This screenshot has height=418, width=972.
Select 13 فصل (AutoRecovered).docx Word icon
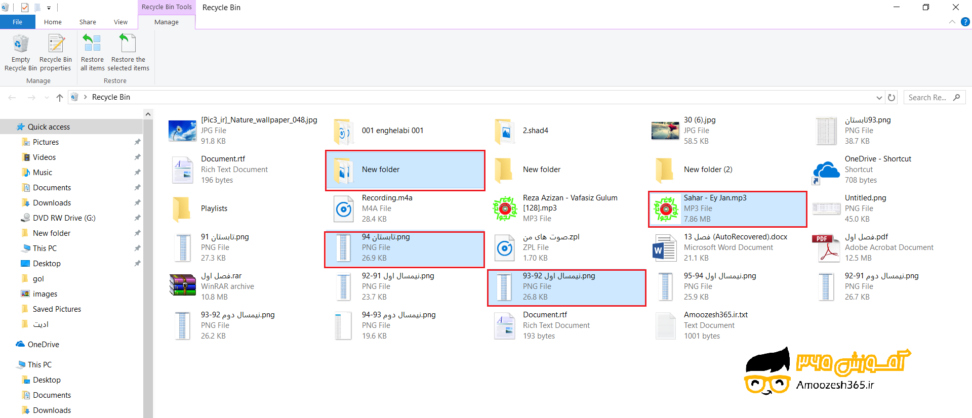click(665, 247)
